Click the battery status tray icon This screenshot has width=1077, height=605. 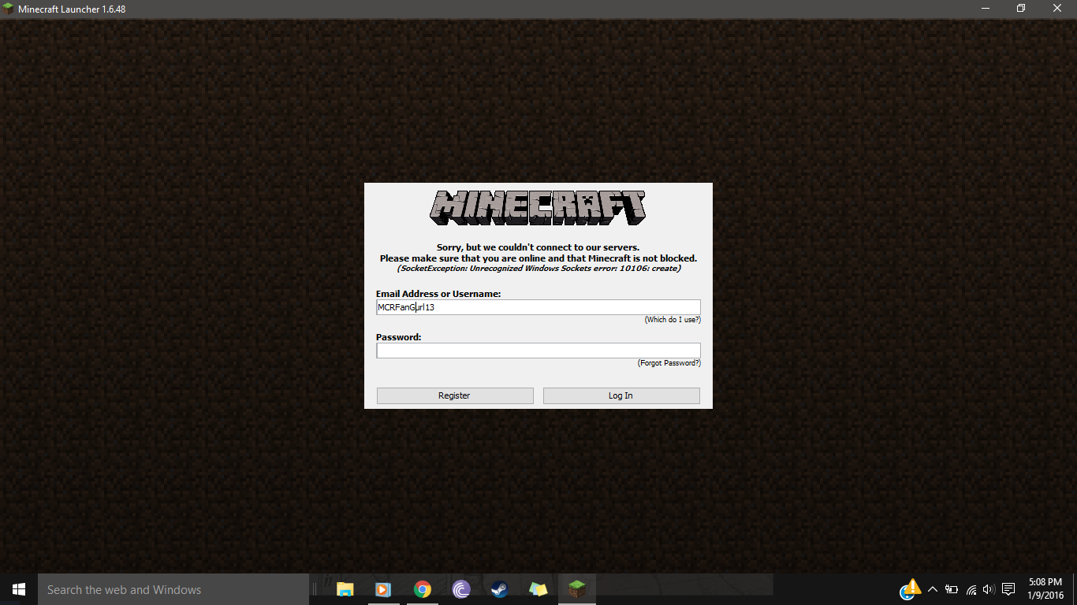click(952, 589)
